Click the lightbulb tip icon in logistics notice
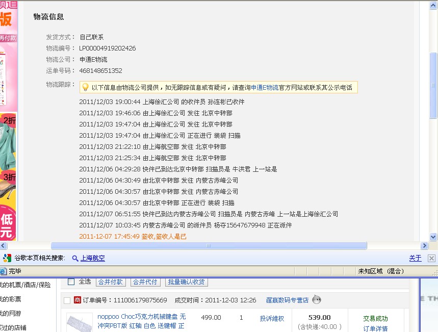This screenshot has width=438, height=332. [x=85, y=88]
